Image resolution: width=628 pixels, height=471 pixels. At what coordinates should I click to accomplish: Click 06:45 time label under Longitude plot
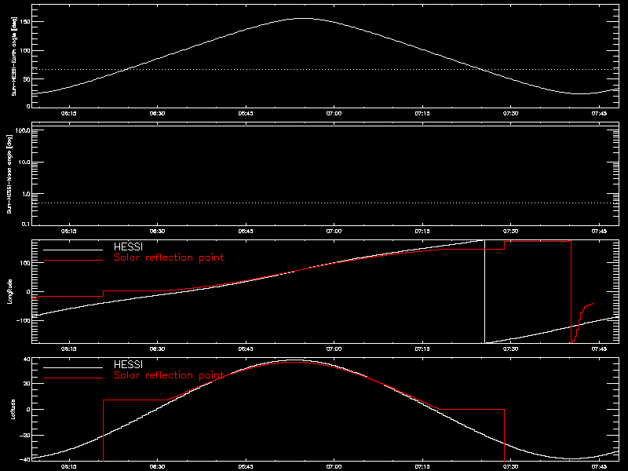coord(246,349)
